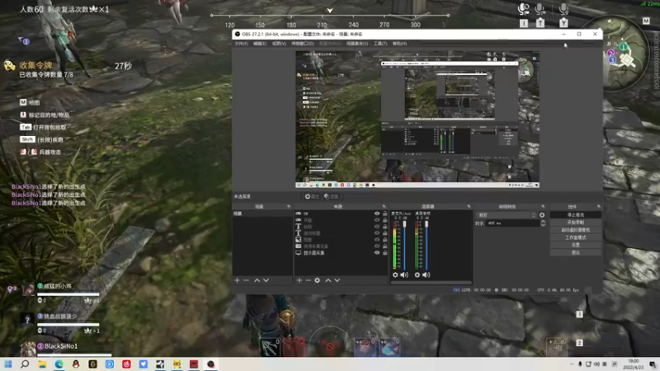Screen dimensions: 660x371
Task: Open transition properties gear beside 渐变 dropdown
Action: 542,215
